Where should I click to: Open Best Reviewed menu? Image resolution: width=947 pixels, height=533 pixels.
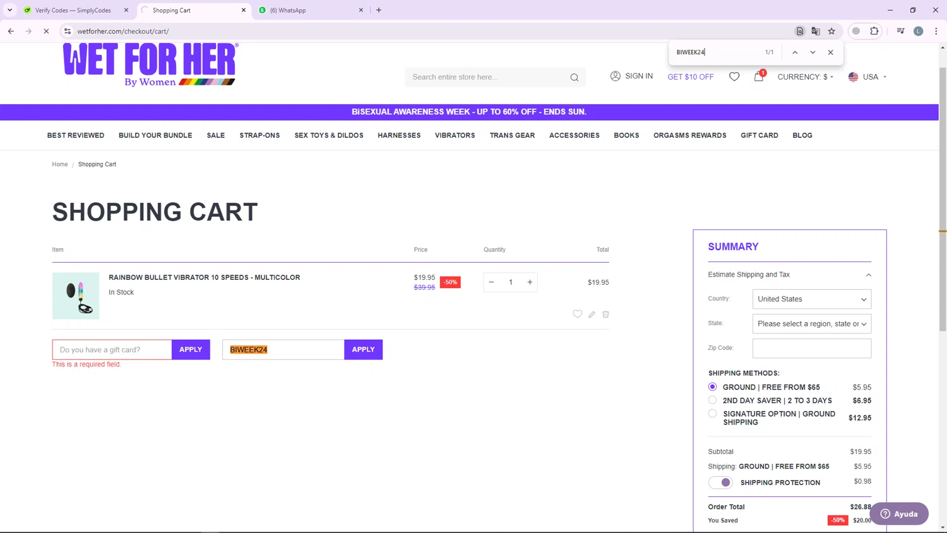click(x=76, y=136)
